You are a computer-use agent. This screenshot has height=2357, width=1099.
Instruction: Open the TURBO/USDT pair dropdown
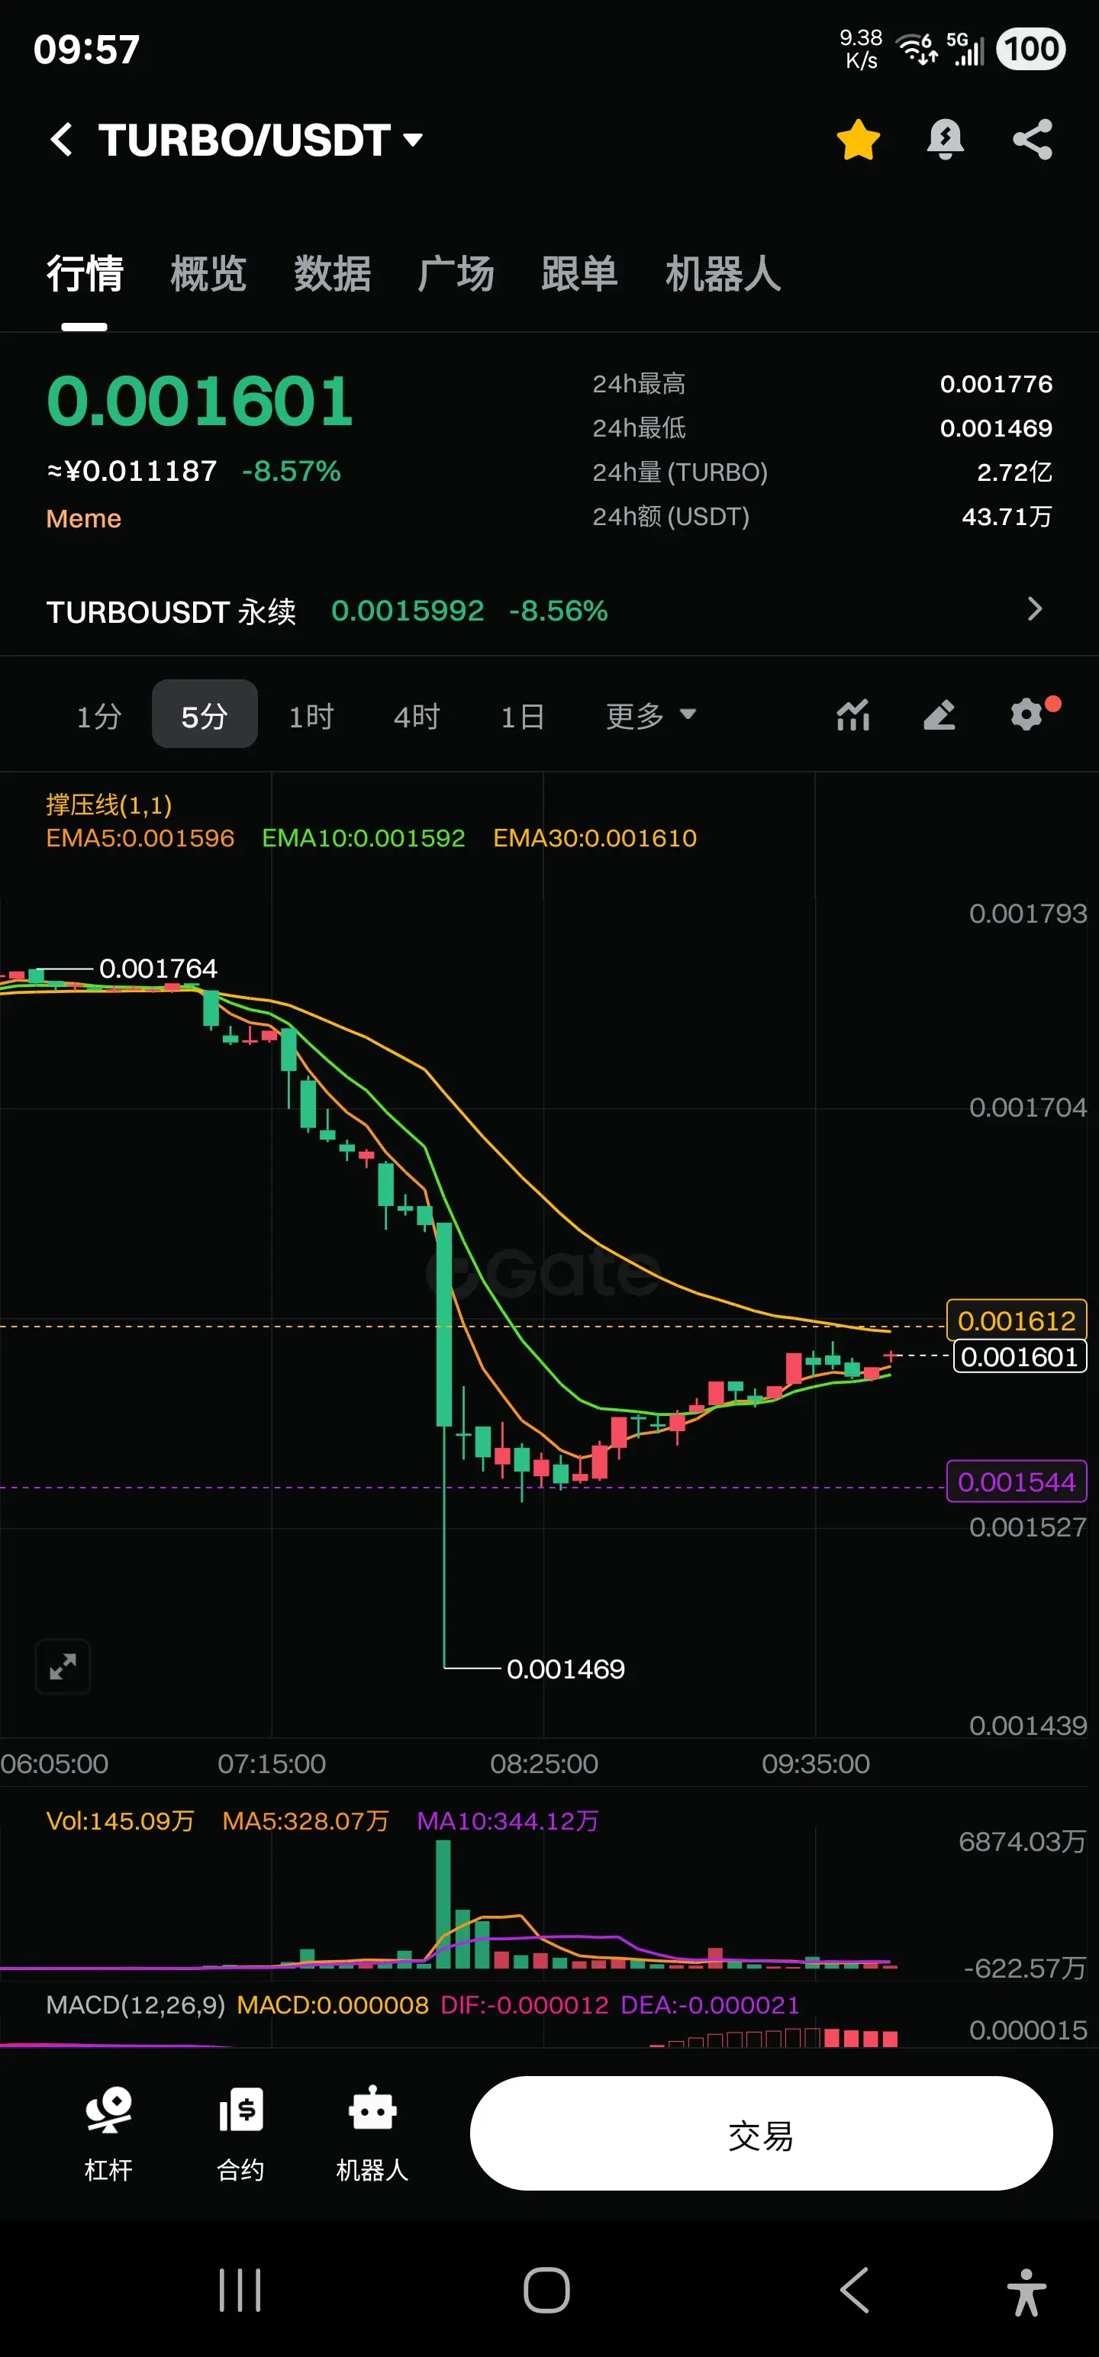414,140
